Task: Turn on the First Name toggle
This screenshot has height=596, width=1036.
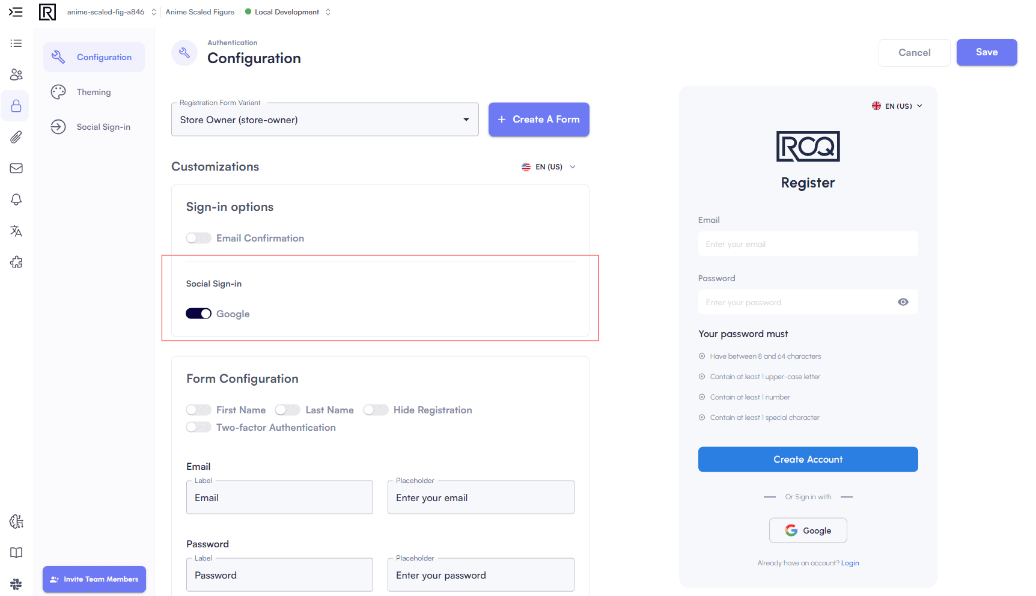Action: pos(198,410)
